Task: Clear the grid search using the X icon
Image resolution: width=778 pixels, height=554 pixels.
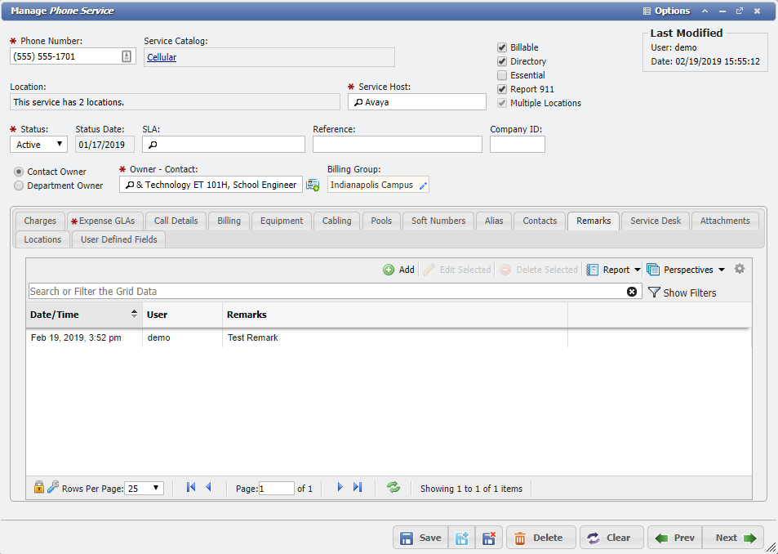Action: pyautogui.click(x=632, y=292)
